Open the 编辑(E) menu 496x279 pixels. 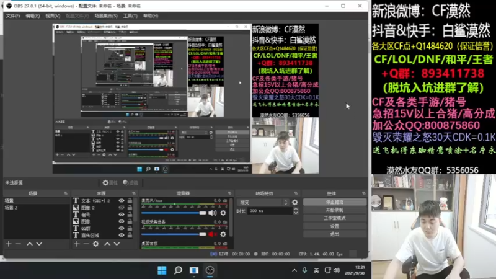point(33,16)
